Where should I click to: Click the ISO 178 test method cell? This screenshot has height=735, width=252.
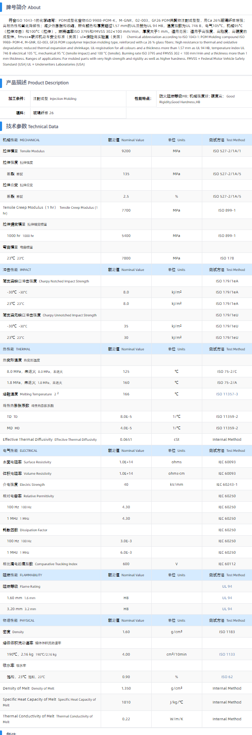pyautogui.click(x=227, y=258)
